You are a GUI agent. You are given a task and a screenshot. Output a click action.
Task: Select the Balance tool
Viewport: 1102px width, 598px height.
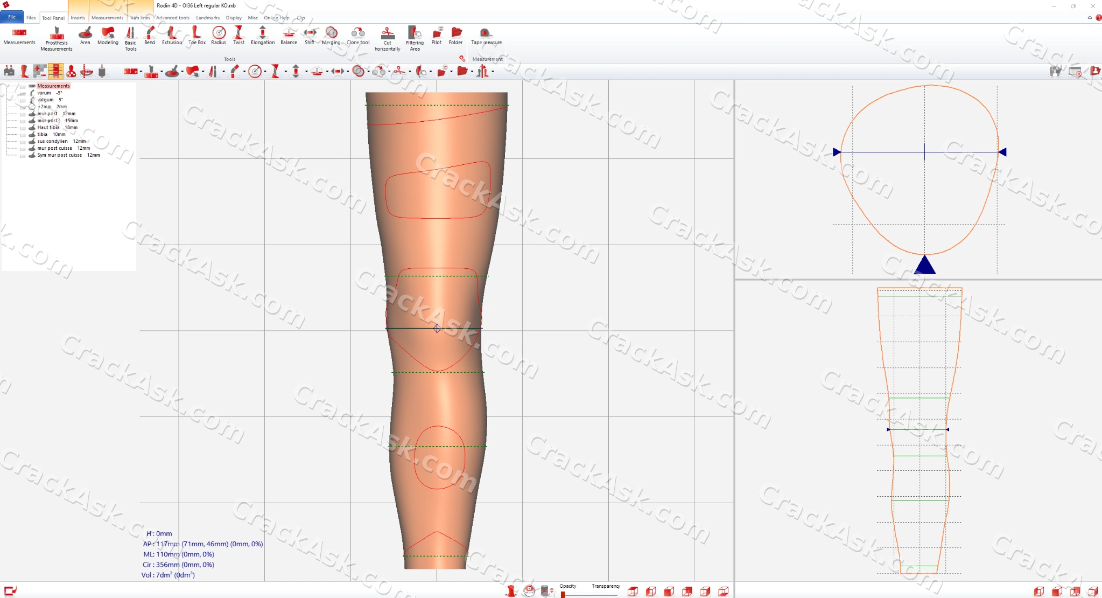coord(289,36)
